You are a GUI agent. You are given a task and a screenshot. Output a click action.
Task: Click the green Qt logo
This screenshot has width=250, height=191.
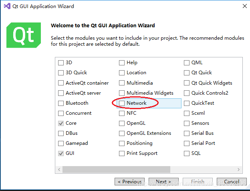click(x=24, y=35)
